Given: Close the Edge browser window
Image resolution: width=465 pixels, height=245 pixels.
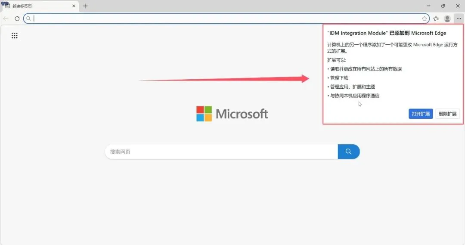Looking at the screenshot, I should point(458,6).
